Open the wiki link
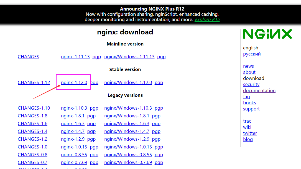The image size is (301, 169). click(247, 127)
